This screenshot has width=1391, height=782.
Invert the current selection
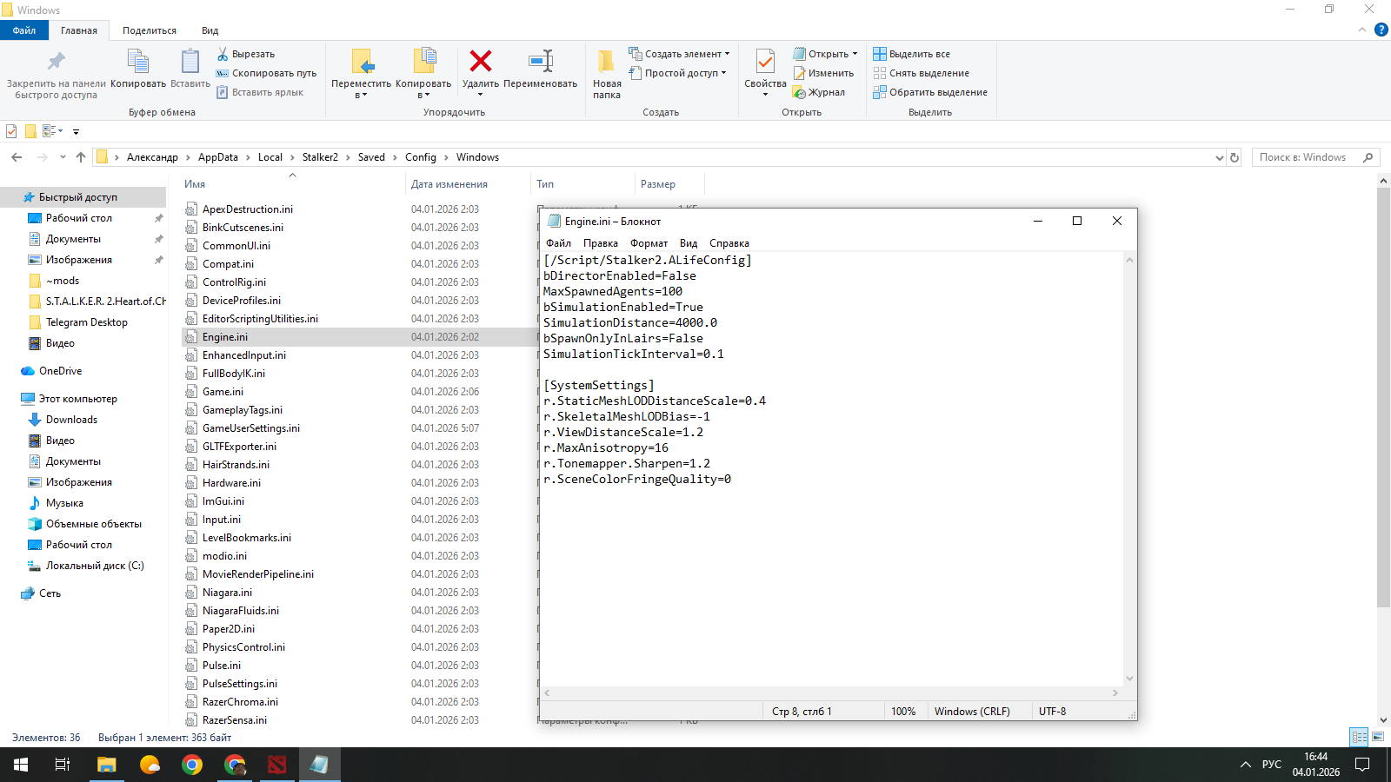pos(930,92)
